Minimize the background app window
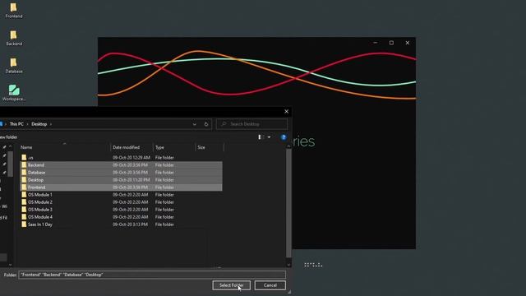This screenshot has height=296, width=526. pos(375,43)
